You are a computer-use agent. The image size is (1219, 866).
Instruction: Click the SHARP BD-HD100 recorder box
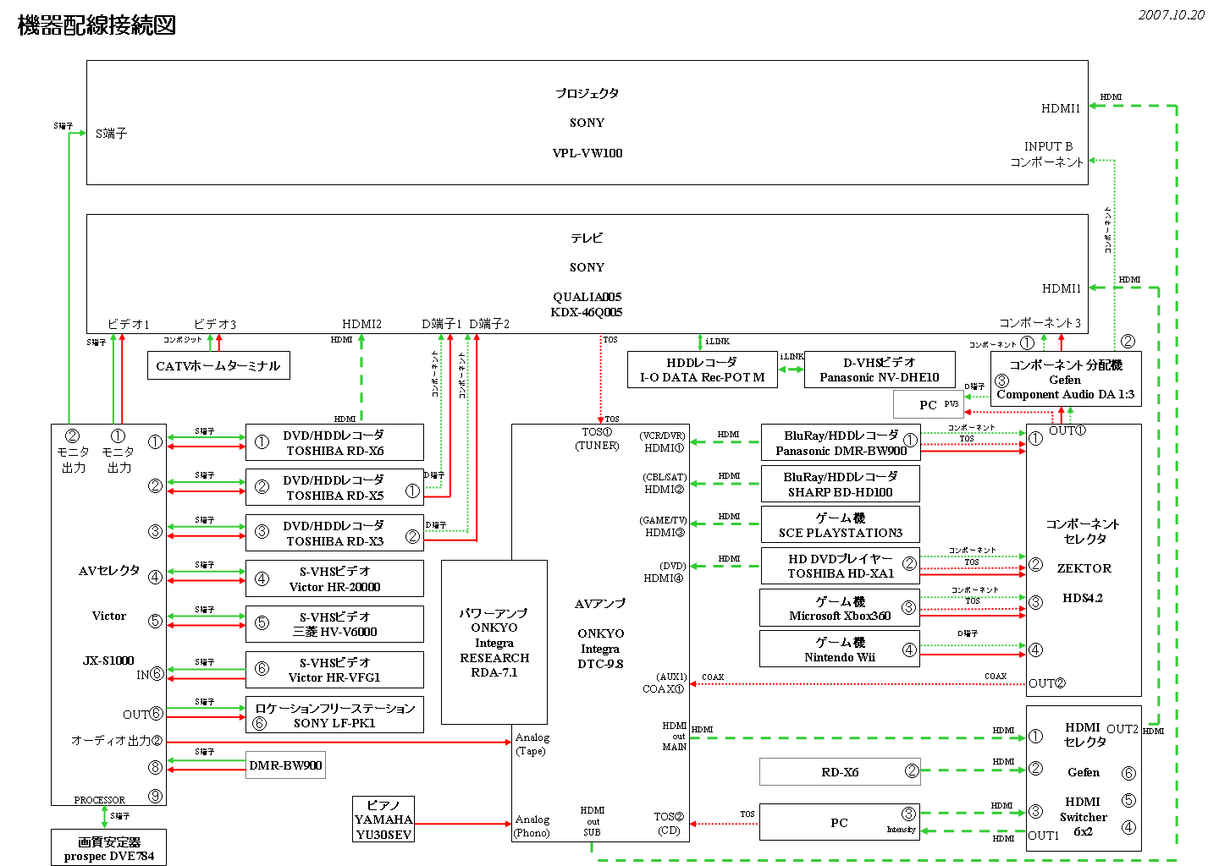pyautogui.click(x=840, y=484)
